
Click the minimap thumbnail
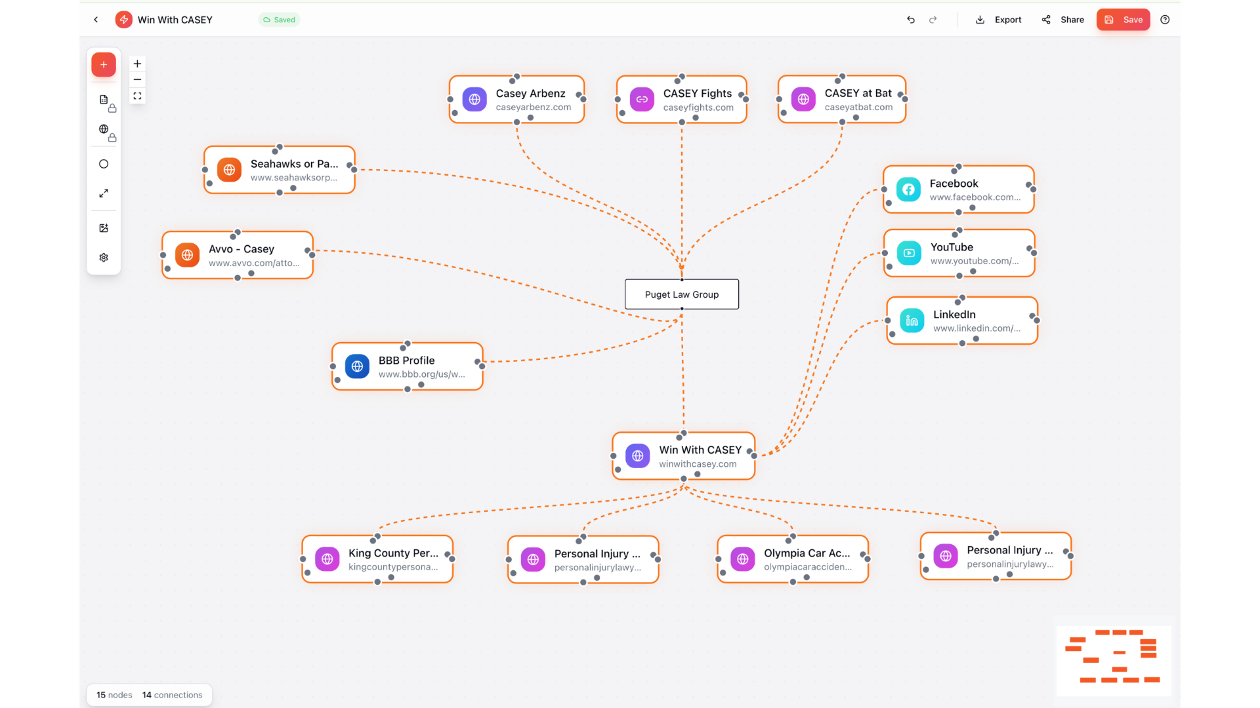(x=1114, y=661)
